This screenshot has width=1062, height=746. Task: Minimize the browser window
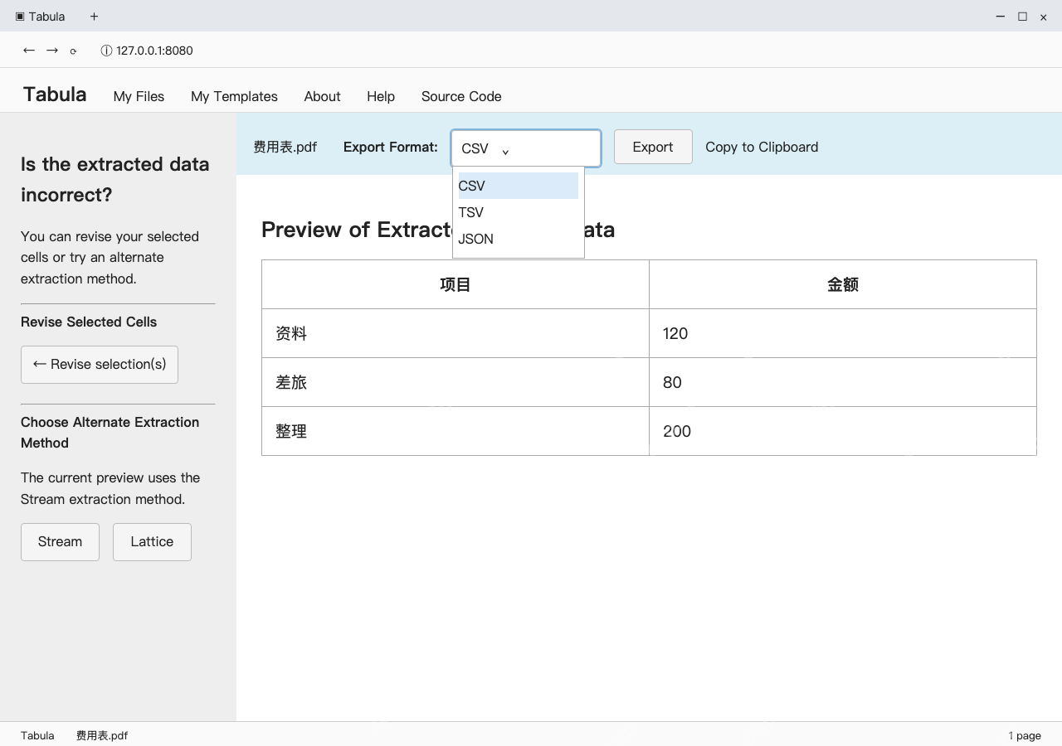tap(1001, 17)
